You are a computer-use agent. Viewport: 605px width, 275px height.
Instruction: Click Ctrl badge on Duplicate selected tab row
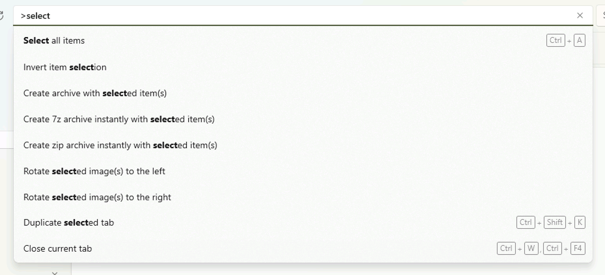[x=526, y=223]
